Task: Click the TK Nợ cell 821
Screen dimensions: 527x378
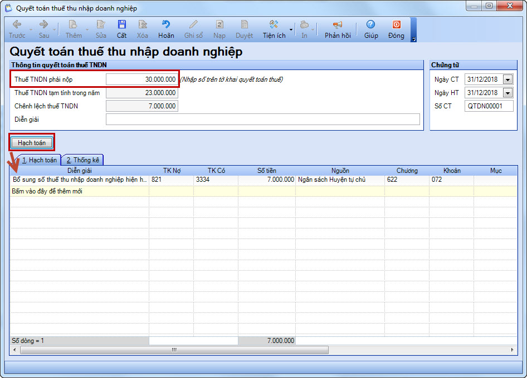Action: (x=172, y=180)
